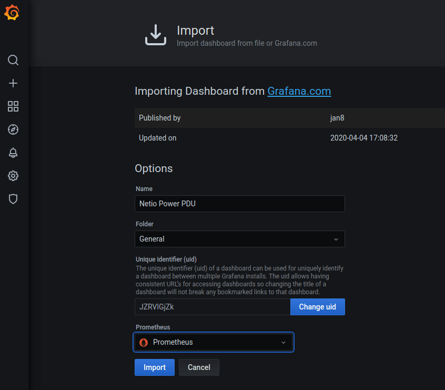Viewport: 445px width, 390px height.
Task: Open the Grafana home logo
Action: [x=12, y=13]
